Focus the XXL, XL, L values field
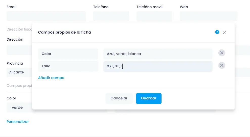This screenshot has width=250, height=137. click(158, 66)
